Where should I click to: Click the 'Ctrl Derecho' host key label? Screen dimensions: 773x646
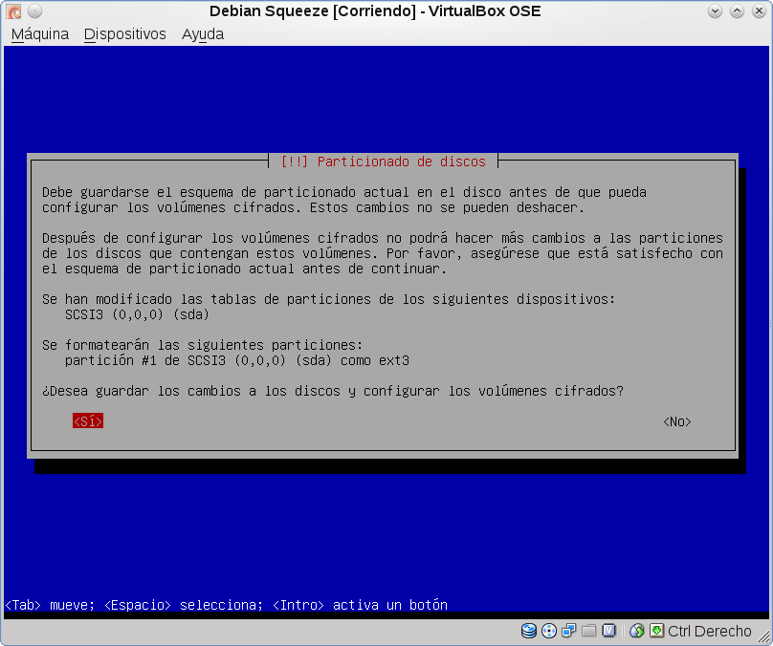710,632
